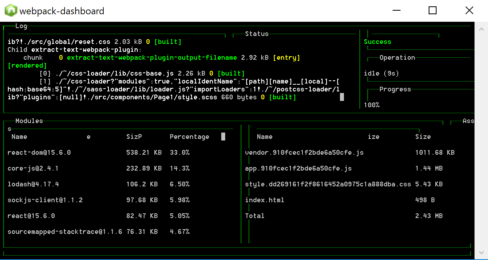Select the vendor.910fcec1f2bde6a50cfe.js asset
This screenshot has height=260, width=488.
tap(304, 153)
